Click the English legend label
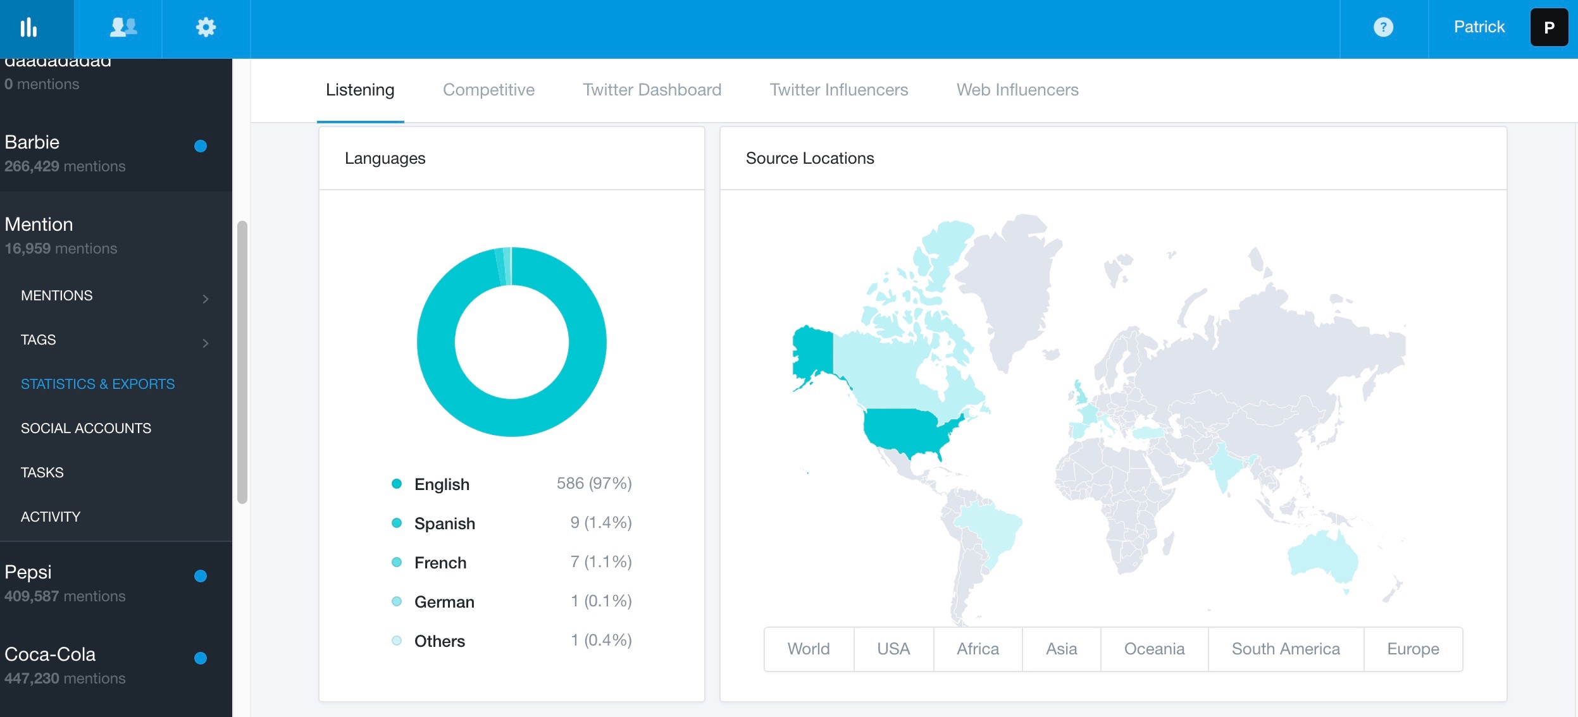Image resolution: width=1578 pixels, height=717 pixels. coord(442,484)
